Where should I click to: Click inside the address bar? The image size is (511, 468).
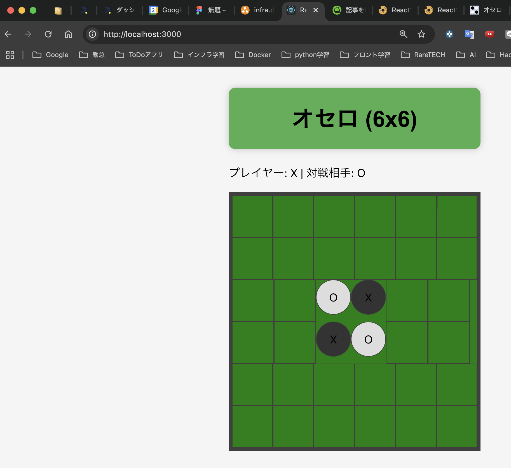pyautogui.click(x=224, y=34)
